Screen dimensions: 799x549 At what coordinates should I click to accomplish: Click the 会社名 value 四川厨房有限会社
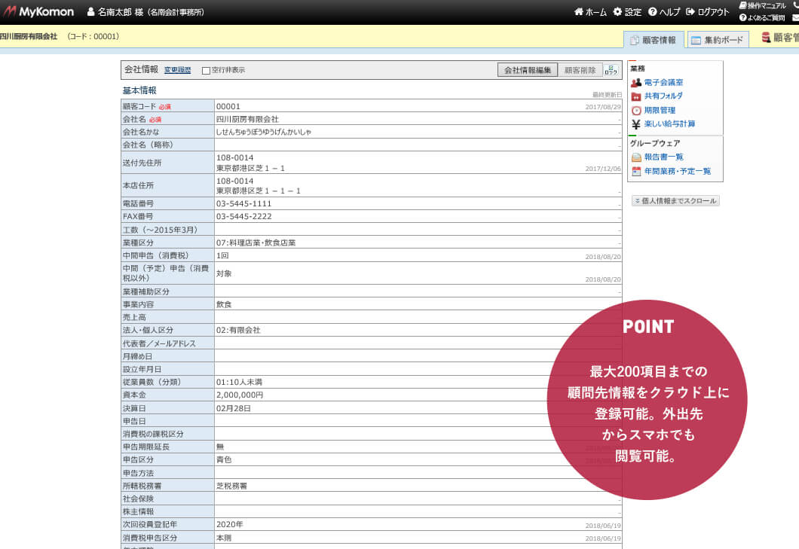[247, 119]
